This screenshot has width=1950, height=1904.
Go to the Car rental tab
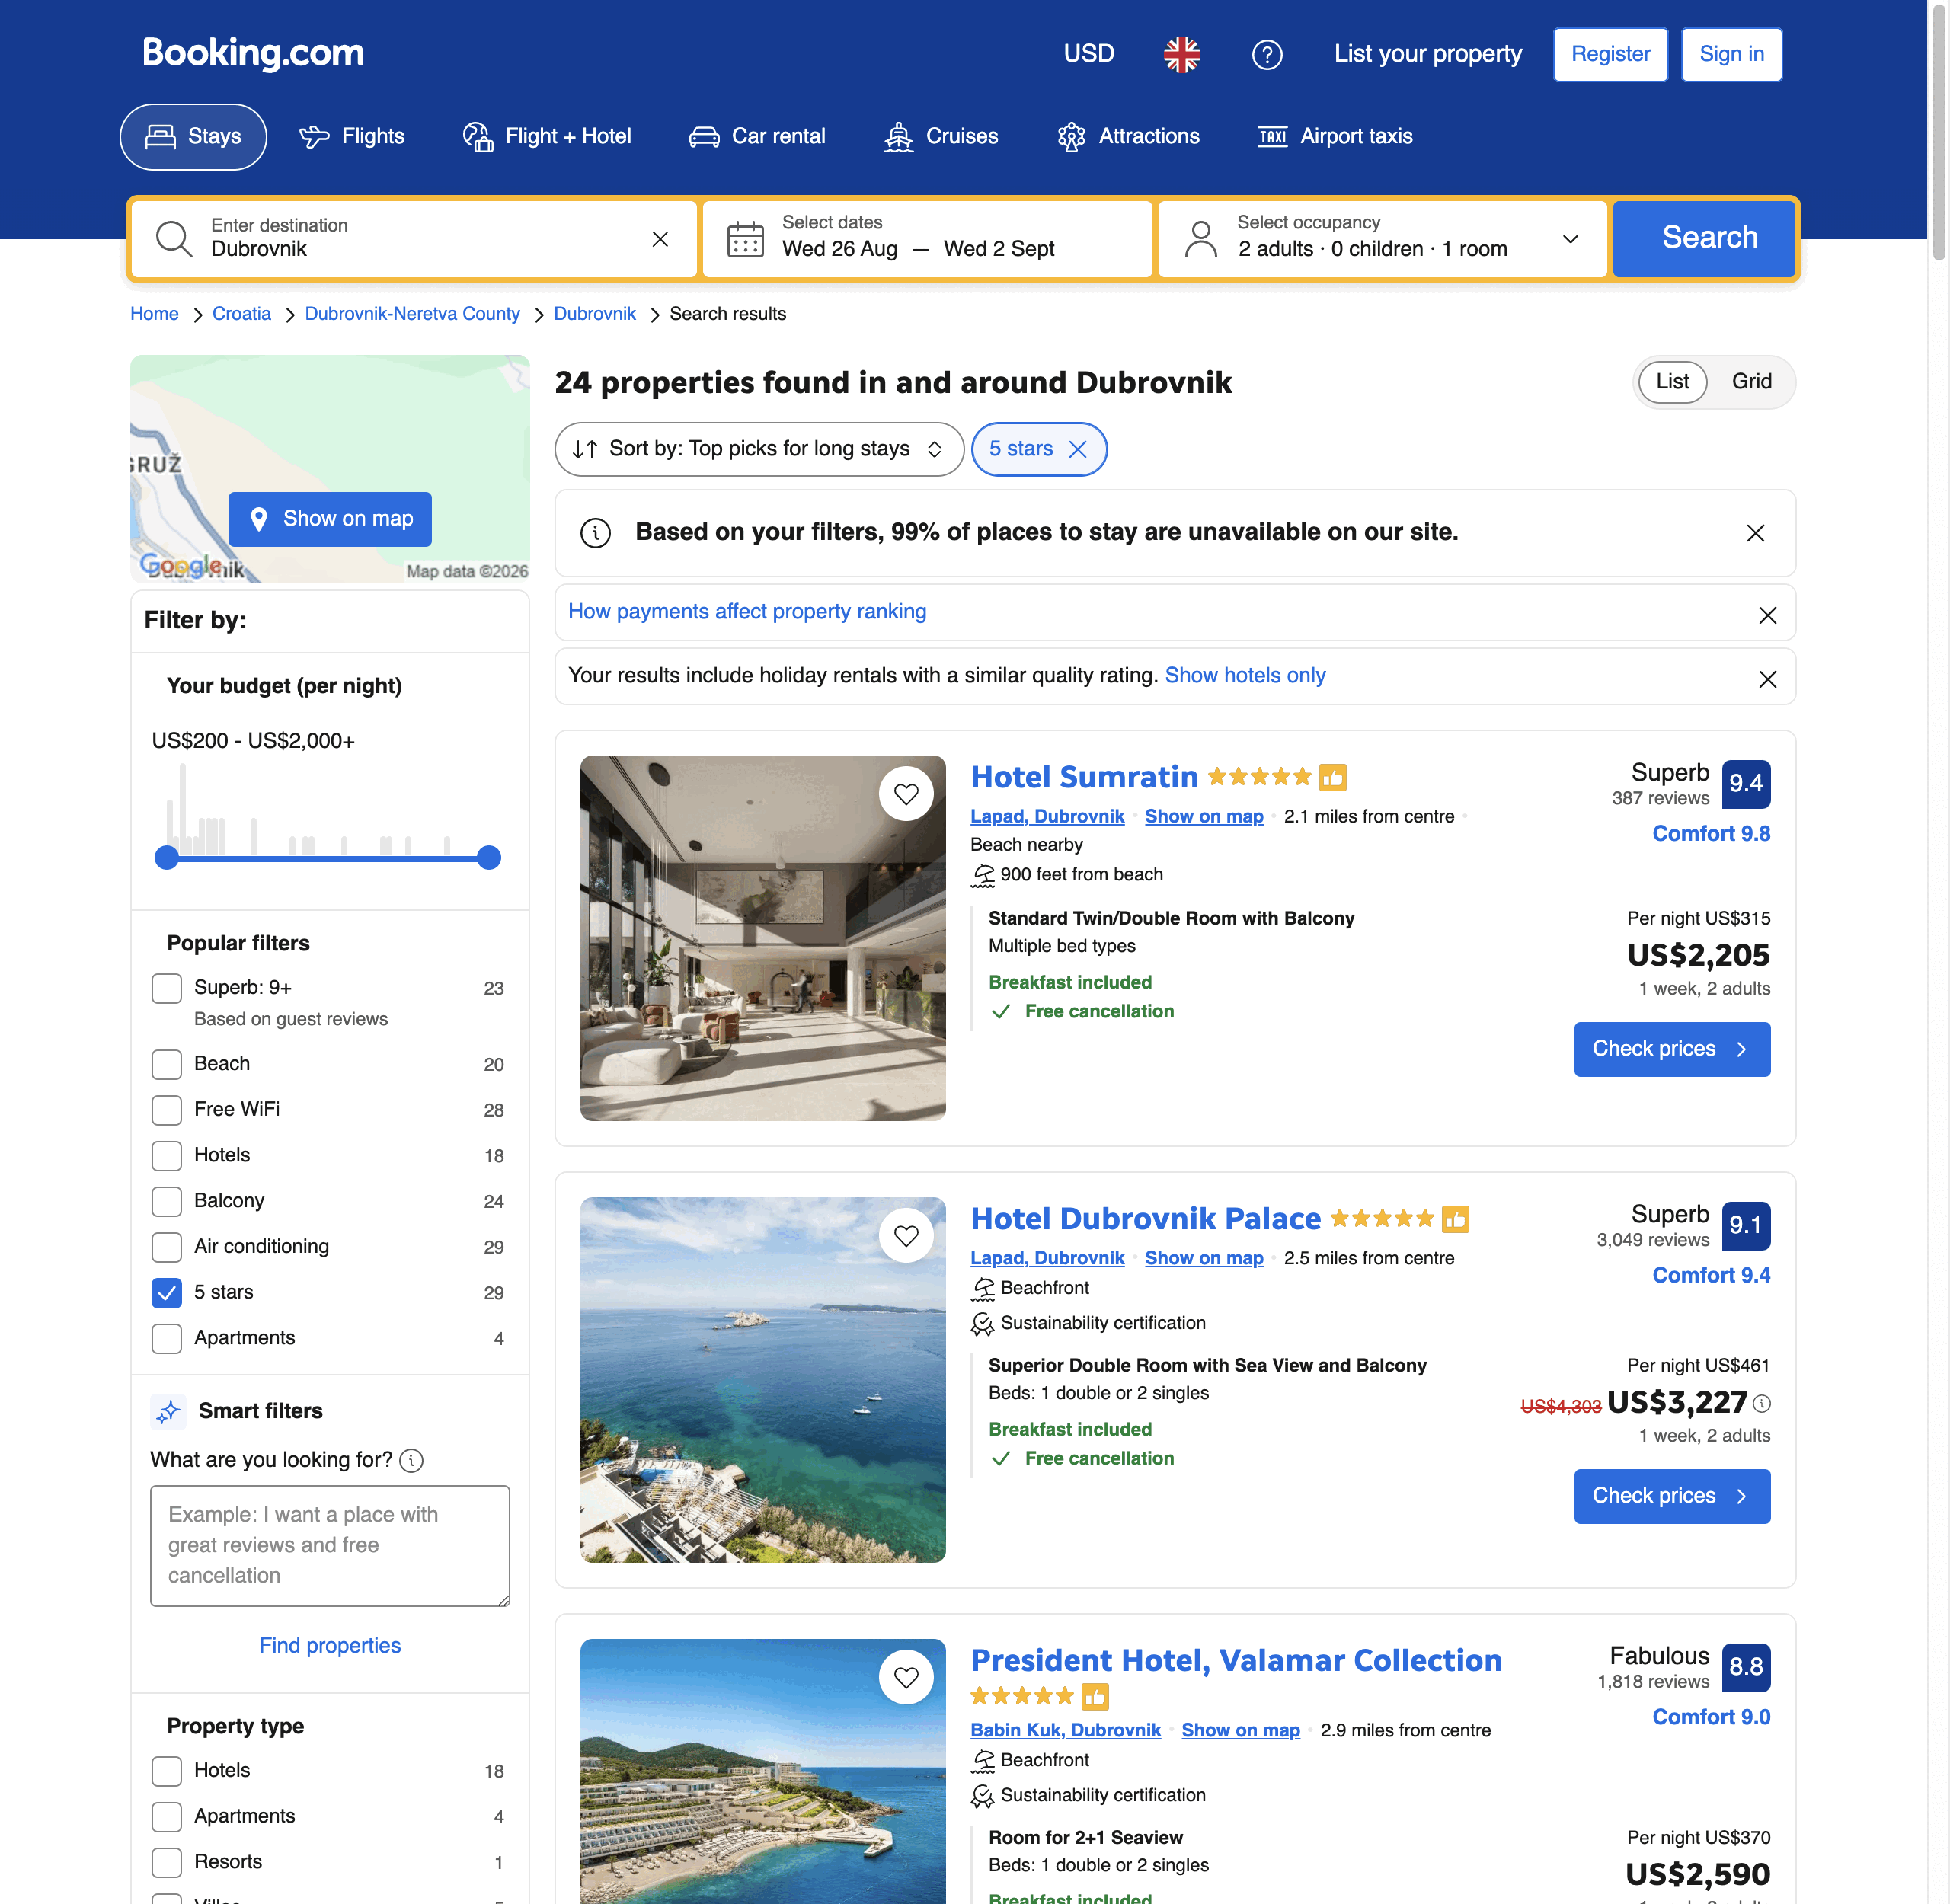757,137
